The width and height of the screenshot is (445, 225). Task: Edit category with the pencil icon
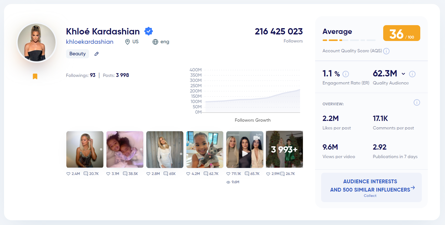coord(97,54)
